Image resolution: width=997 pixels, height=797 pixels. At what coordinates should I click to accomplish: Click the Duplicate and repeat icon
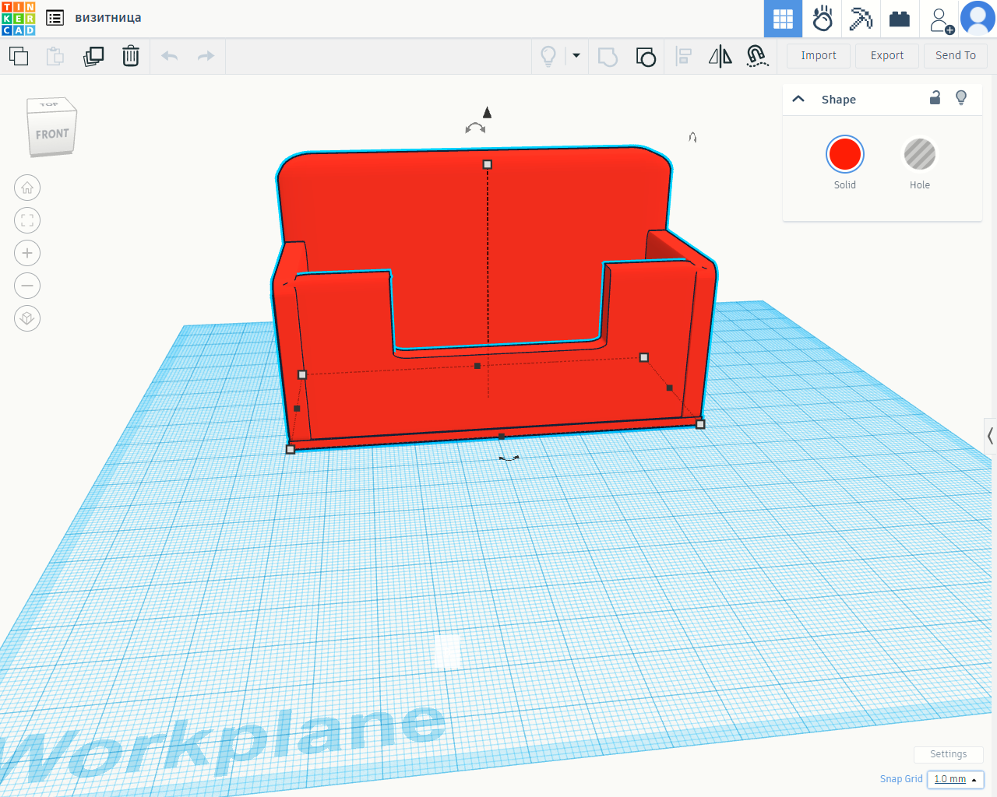93,56
